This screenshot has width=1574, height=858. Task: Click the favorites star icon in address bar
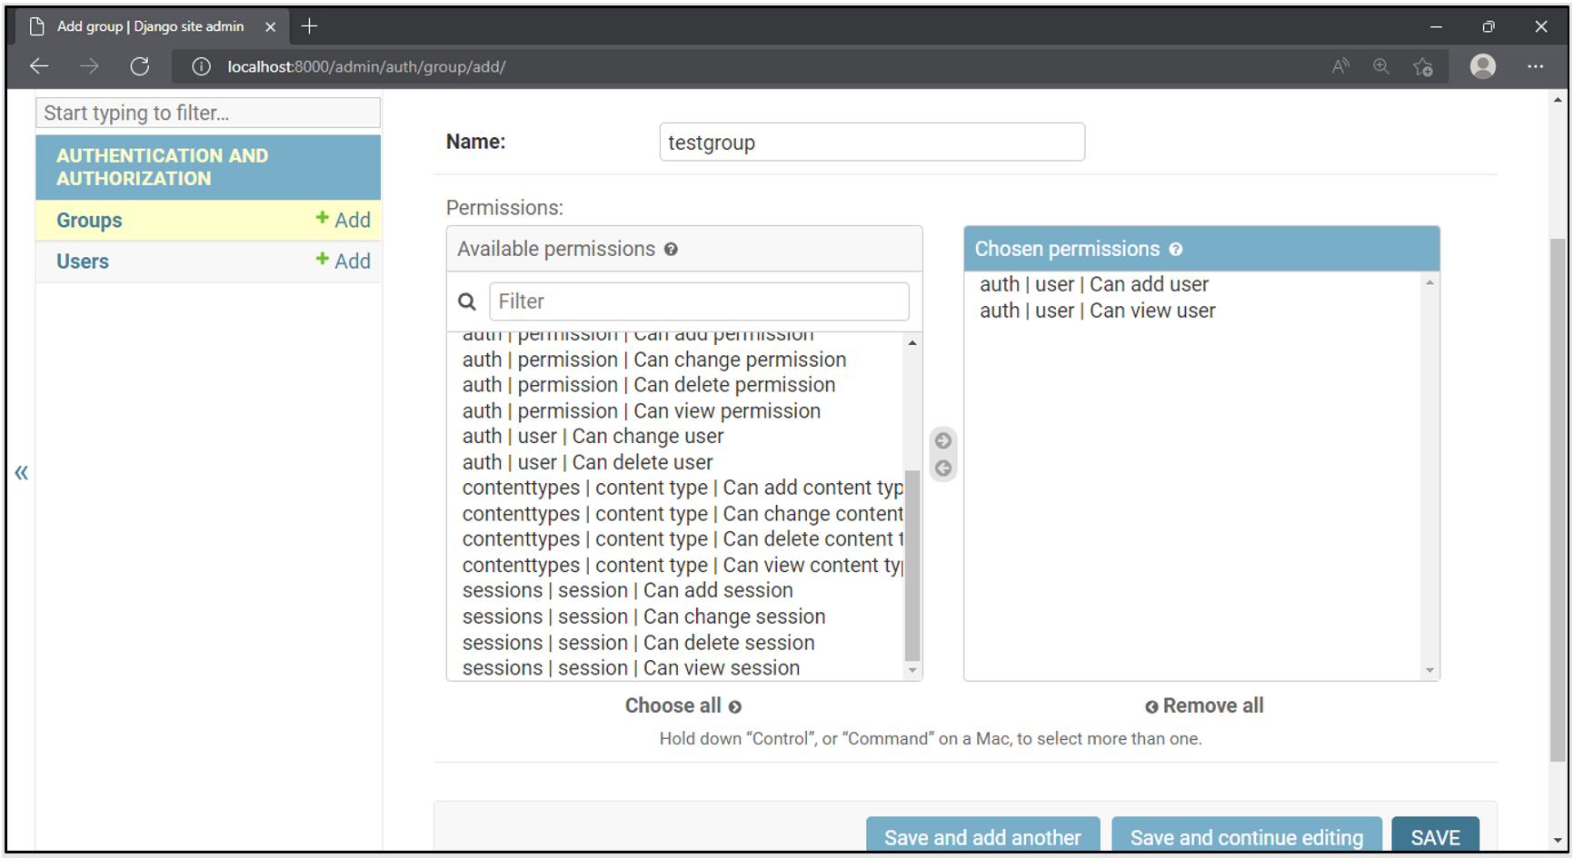click(x=1422, y=66)
